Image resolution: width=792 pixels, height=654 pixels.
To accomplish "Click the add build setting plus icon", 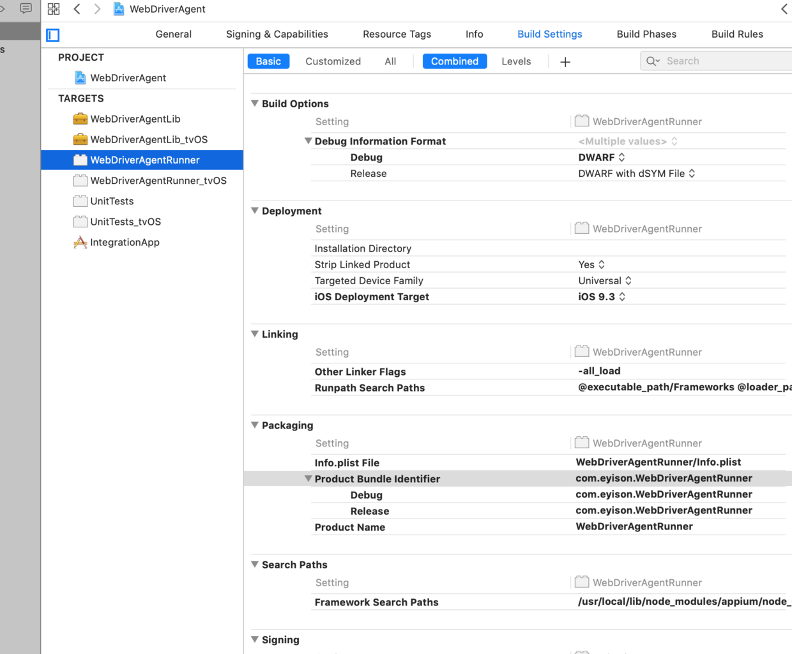I will click(x=565, y=62).
